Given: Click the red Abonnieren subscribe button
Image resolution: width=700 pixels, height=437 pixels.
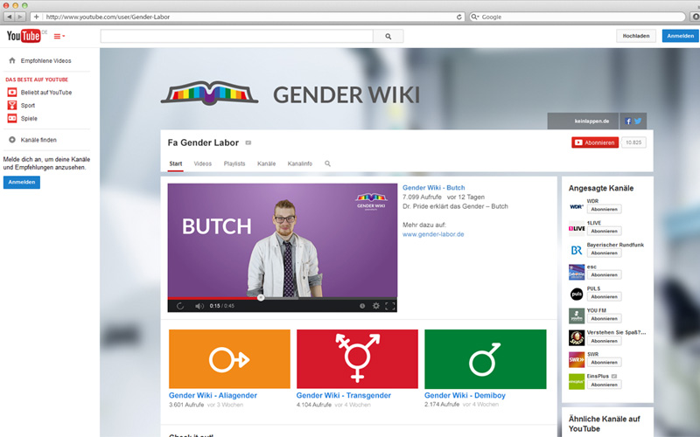Looking at the screenshot, I should 595,142.
